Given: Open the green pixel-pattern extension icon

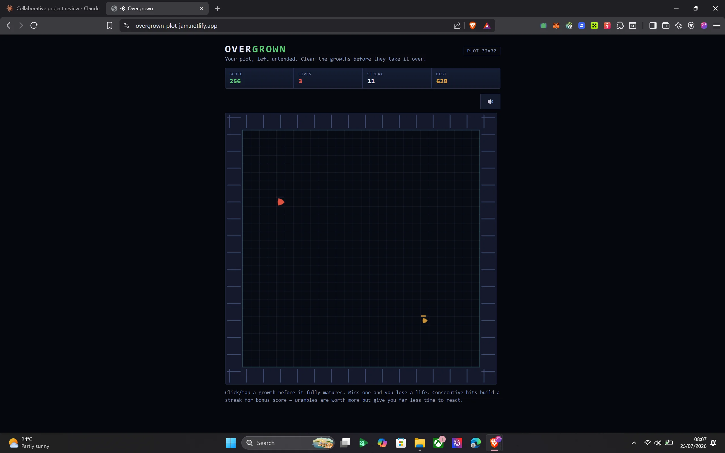Looking at the screenshot, I should point(594,25).
